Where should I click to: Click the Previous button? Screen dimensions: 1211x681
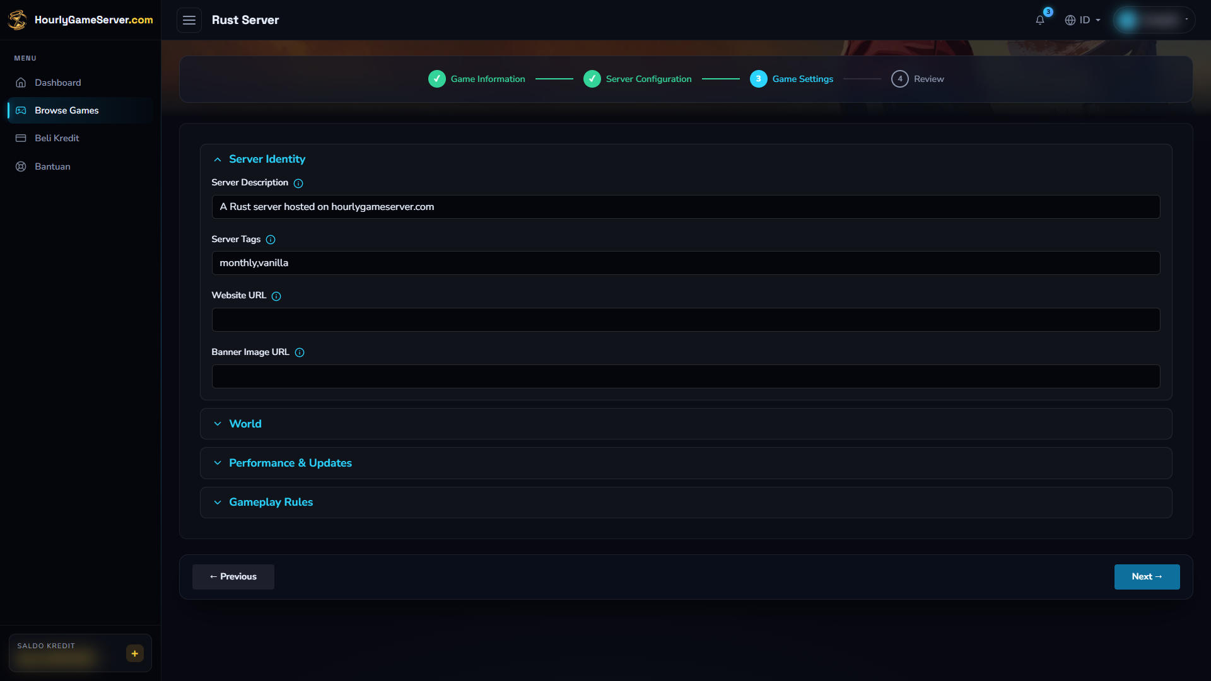click(233, 577)
